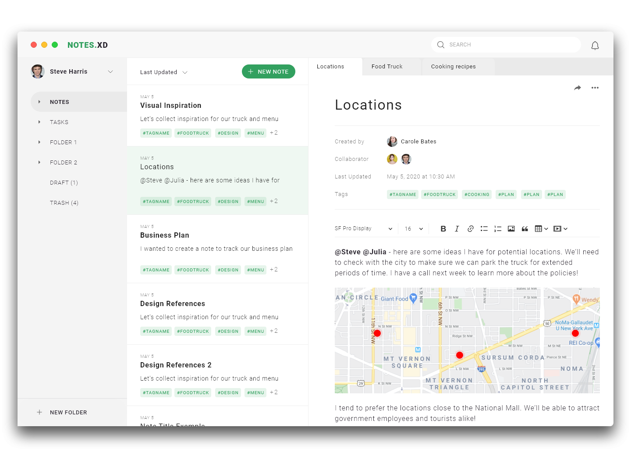The image size is (631, 449).
Task: Open the Business Plan note
Action: pyautogui.click(x=217, y=249)
